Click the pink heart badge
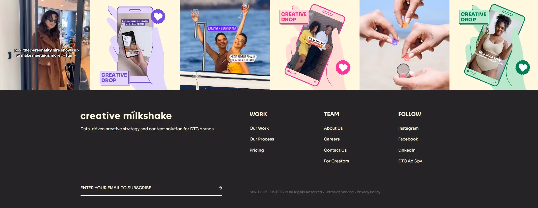538x208 pixels. (343, 68)
